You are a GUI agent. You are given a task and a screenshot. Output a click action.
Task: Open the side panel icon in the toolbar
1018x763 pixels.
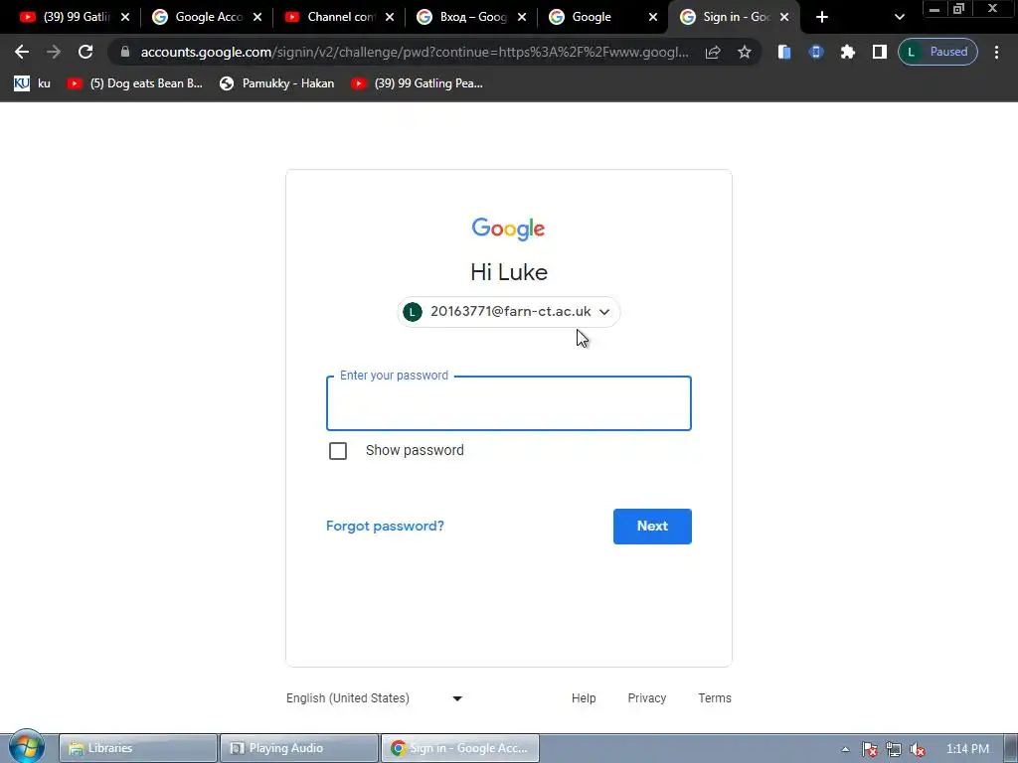coord(880,52)
